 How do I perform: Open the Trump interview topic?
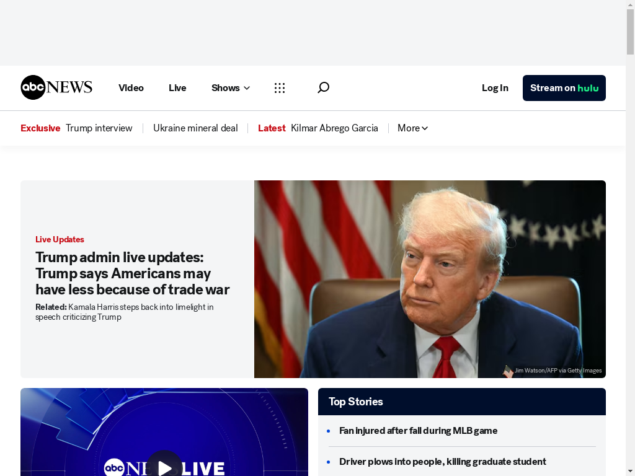pos(99,128)
